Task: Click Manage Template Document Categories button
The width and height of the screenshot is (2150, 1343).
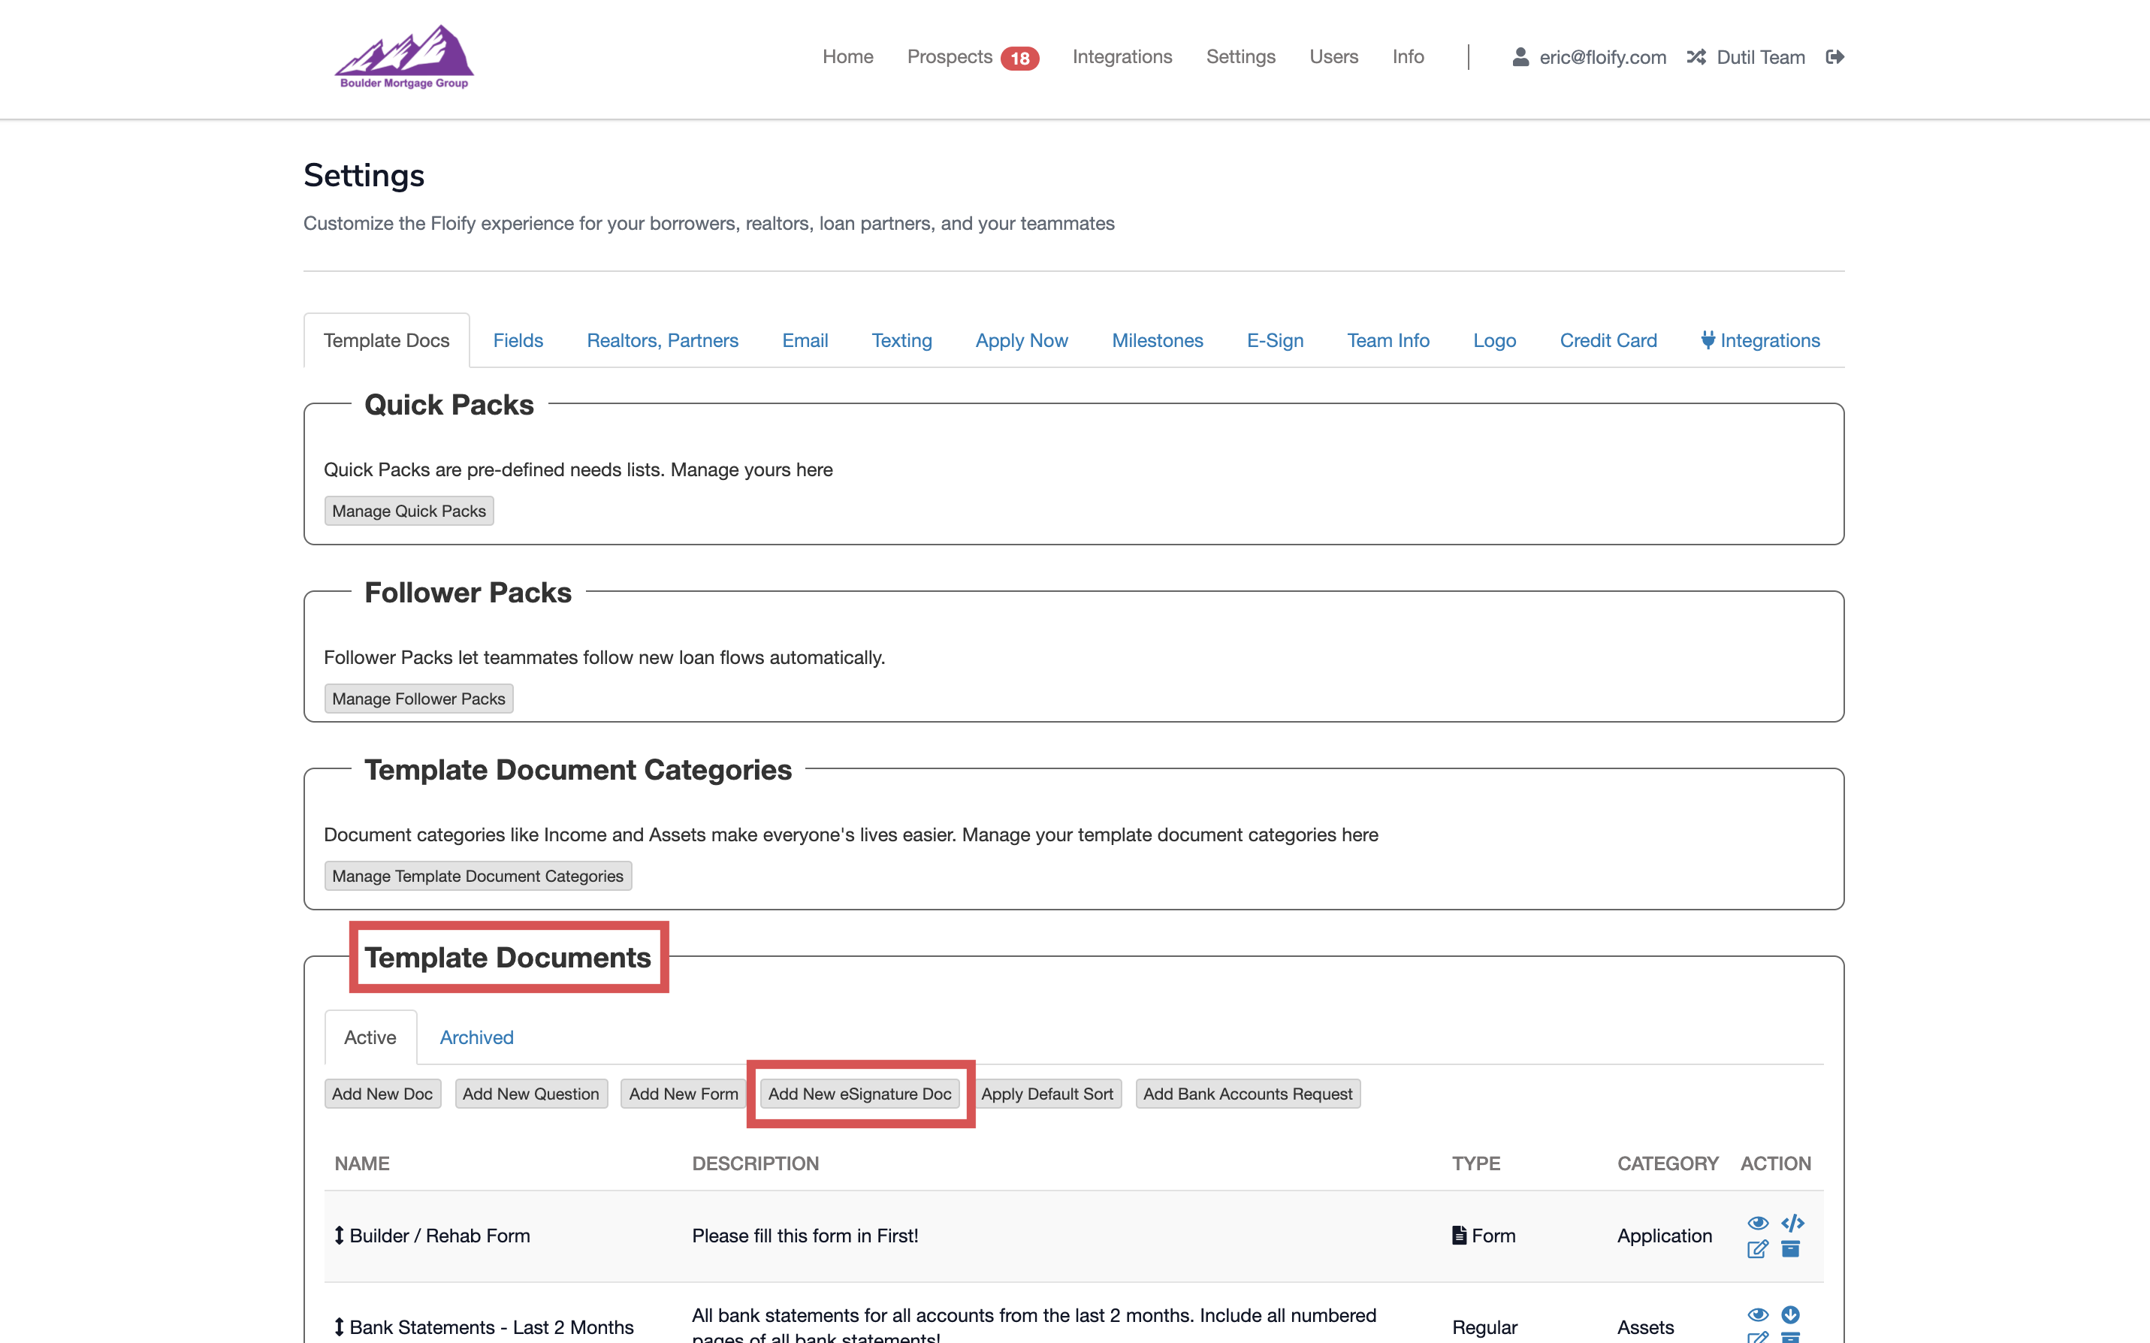Action: [477, 876]
